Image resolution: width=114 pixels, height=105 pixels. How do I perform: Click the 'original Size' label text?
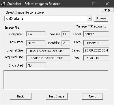[15, 50]
